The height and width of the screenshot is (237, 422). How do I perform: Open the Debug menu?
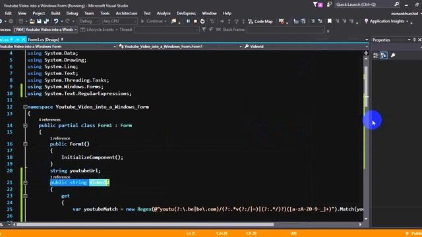click(72, 13)
